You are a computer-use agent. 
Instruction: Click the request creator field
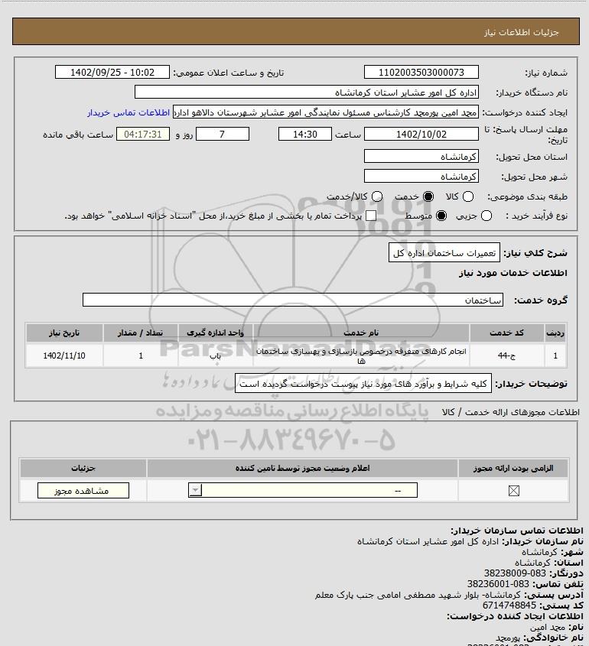326,112
